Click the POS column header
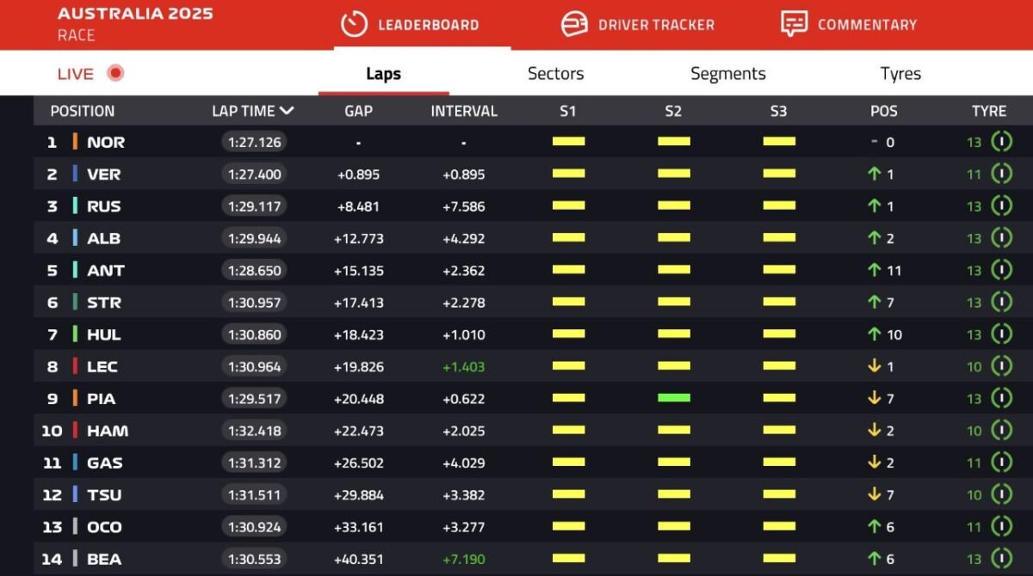Image resolution: width=1033 pixels, height=576 pixels. click(x=884, y=111)
